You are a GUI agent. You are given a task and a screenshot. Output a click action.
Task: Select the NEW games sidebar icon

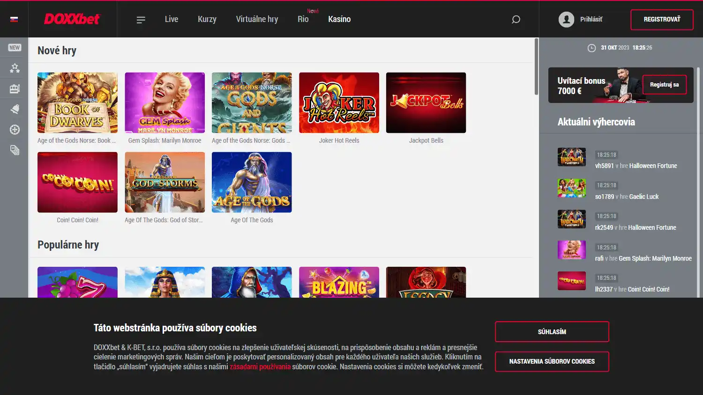15,48
